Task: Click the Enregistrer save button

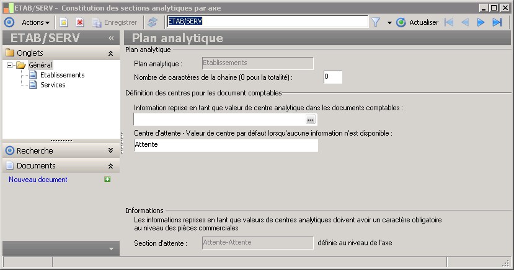Action: pos(115,22)
